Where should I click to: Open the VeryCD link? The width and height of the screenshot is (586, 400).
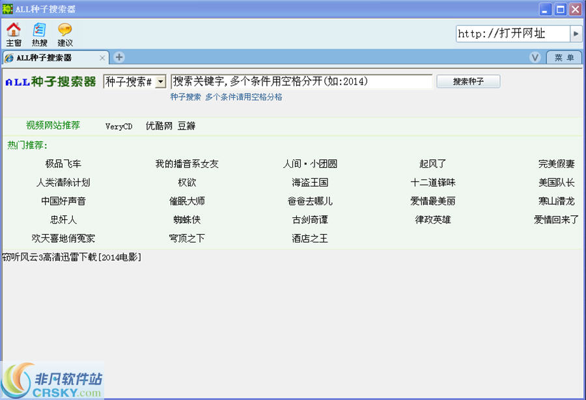pos(119,126)
